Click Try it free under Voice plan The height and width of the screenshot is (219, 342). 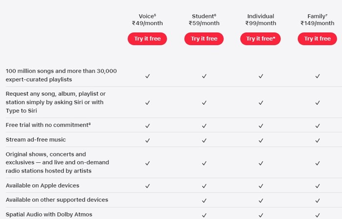point(147,39)
